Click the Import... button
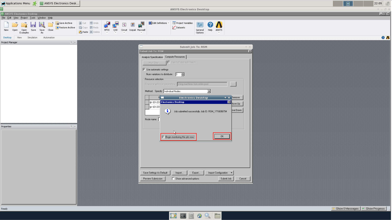392x220 pixels. click(x=179, y=173)
